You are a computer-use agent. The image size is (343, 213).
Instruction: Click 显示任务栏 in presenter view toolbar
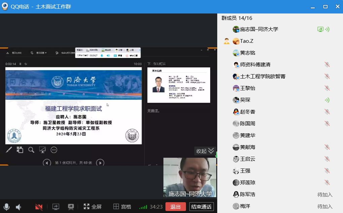(x=14, y=53)
